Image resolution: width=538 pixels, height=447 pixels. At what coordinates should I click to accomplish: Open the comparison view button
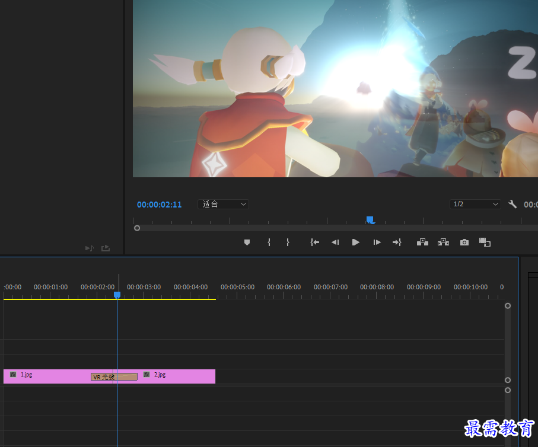click(485, 242)
